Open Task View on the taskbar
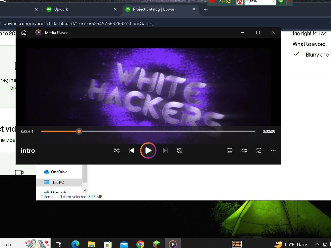This screenshot has height=248, width=331. pos(59,244)
